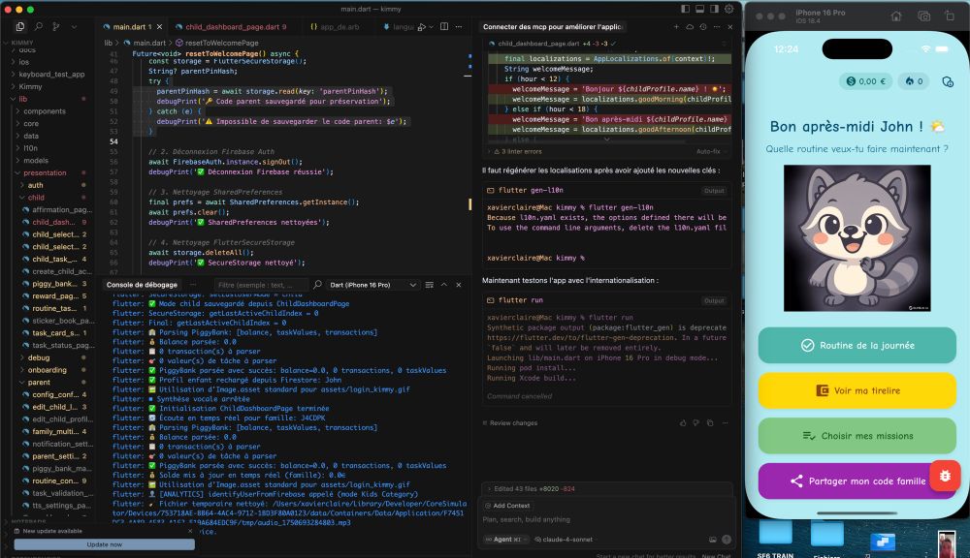
Task: Toggle the bottom panel layout icon
Action: click(x=699, y=9)
